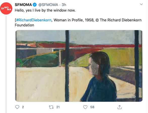Click the @SFMOMA handle
Viewport: 148px width, 113px height.
coord(48,5)
